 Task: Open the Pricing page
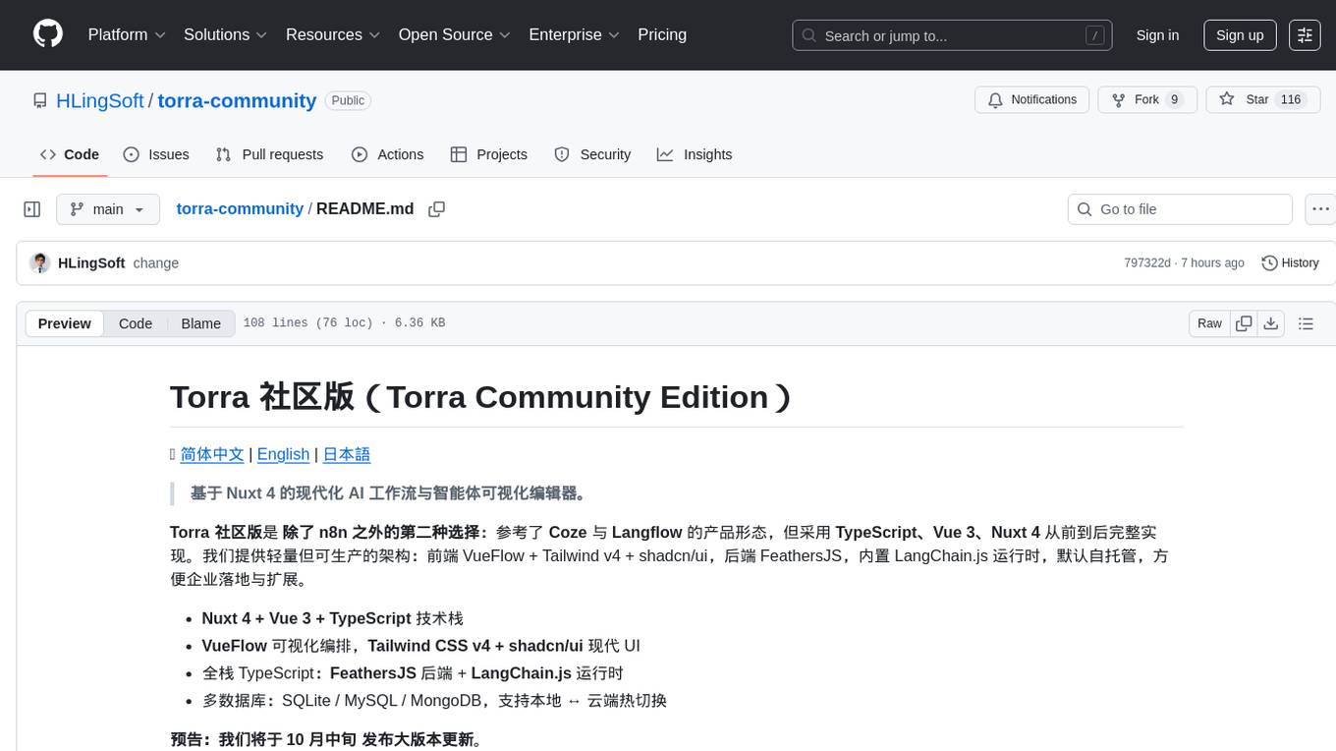[x=662, y=34]
